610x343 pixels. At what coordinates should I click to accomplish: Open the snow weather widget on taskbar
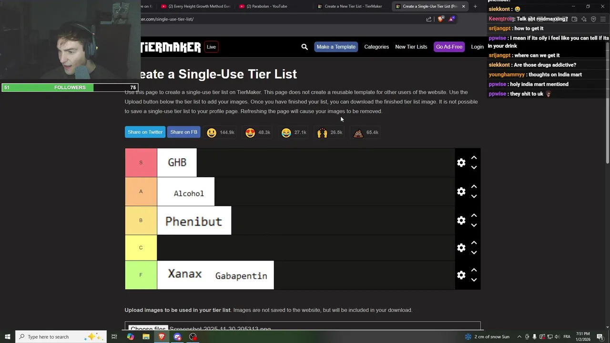(487, 337)
